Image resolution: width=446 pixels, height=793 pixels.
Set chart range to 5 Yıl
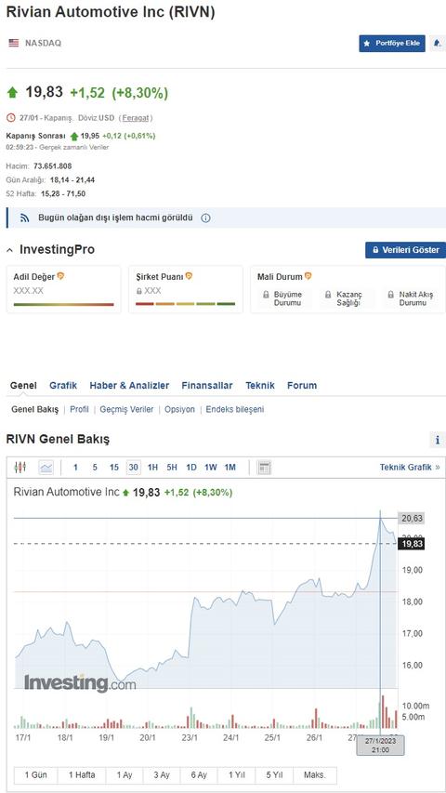tap(273, 774)
